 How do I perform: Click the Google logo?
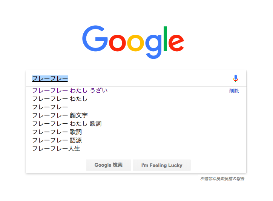(x=133, y=42)
